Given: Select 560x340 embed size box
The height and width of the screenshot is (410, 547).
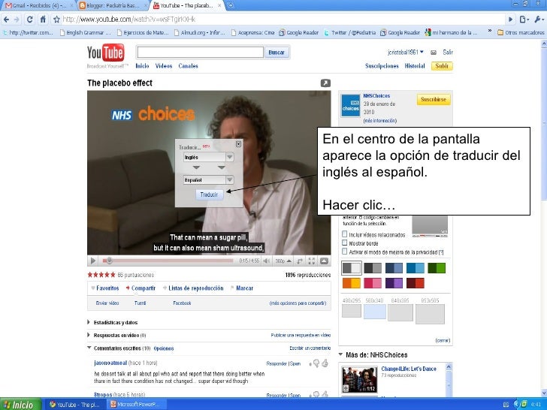Looking at the screenshot, I should (375, 312).
